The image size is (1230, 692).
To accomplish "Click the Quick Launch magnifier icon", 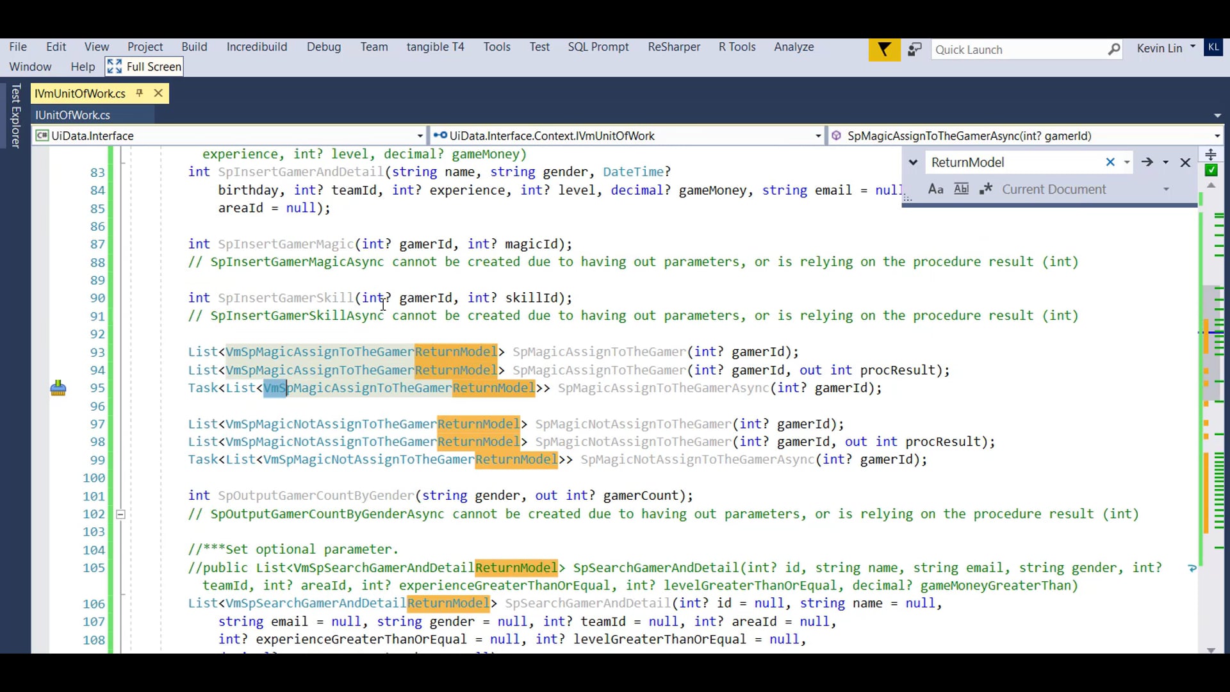I will (1115, 49).
